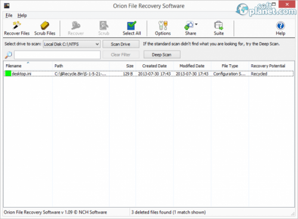Click the Clear Filter button
298x219 pixels.
tap(121, 55)
